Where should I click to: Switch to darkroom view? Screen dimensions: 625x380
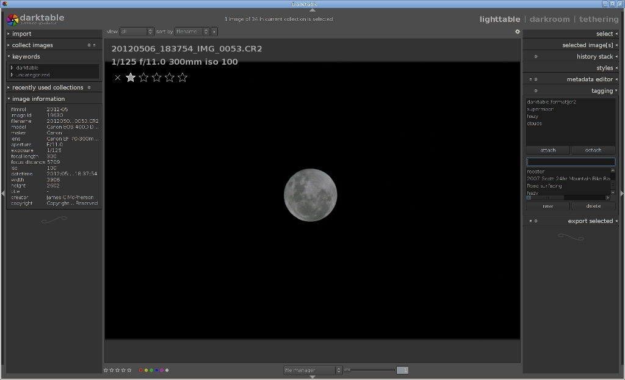pos(550,19)
